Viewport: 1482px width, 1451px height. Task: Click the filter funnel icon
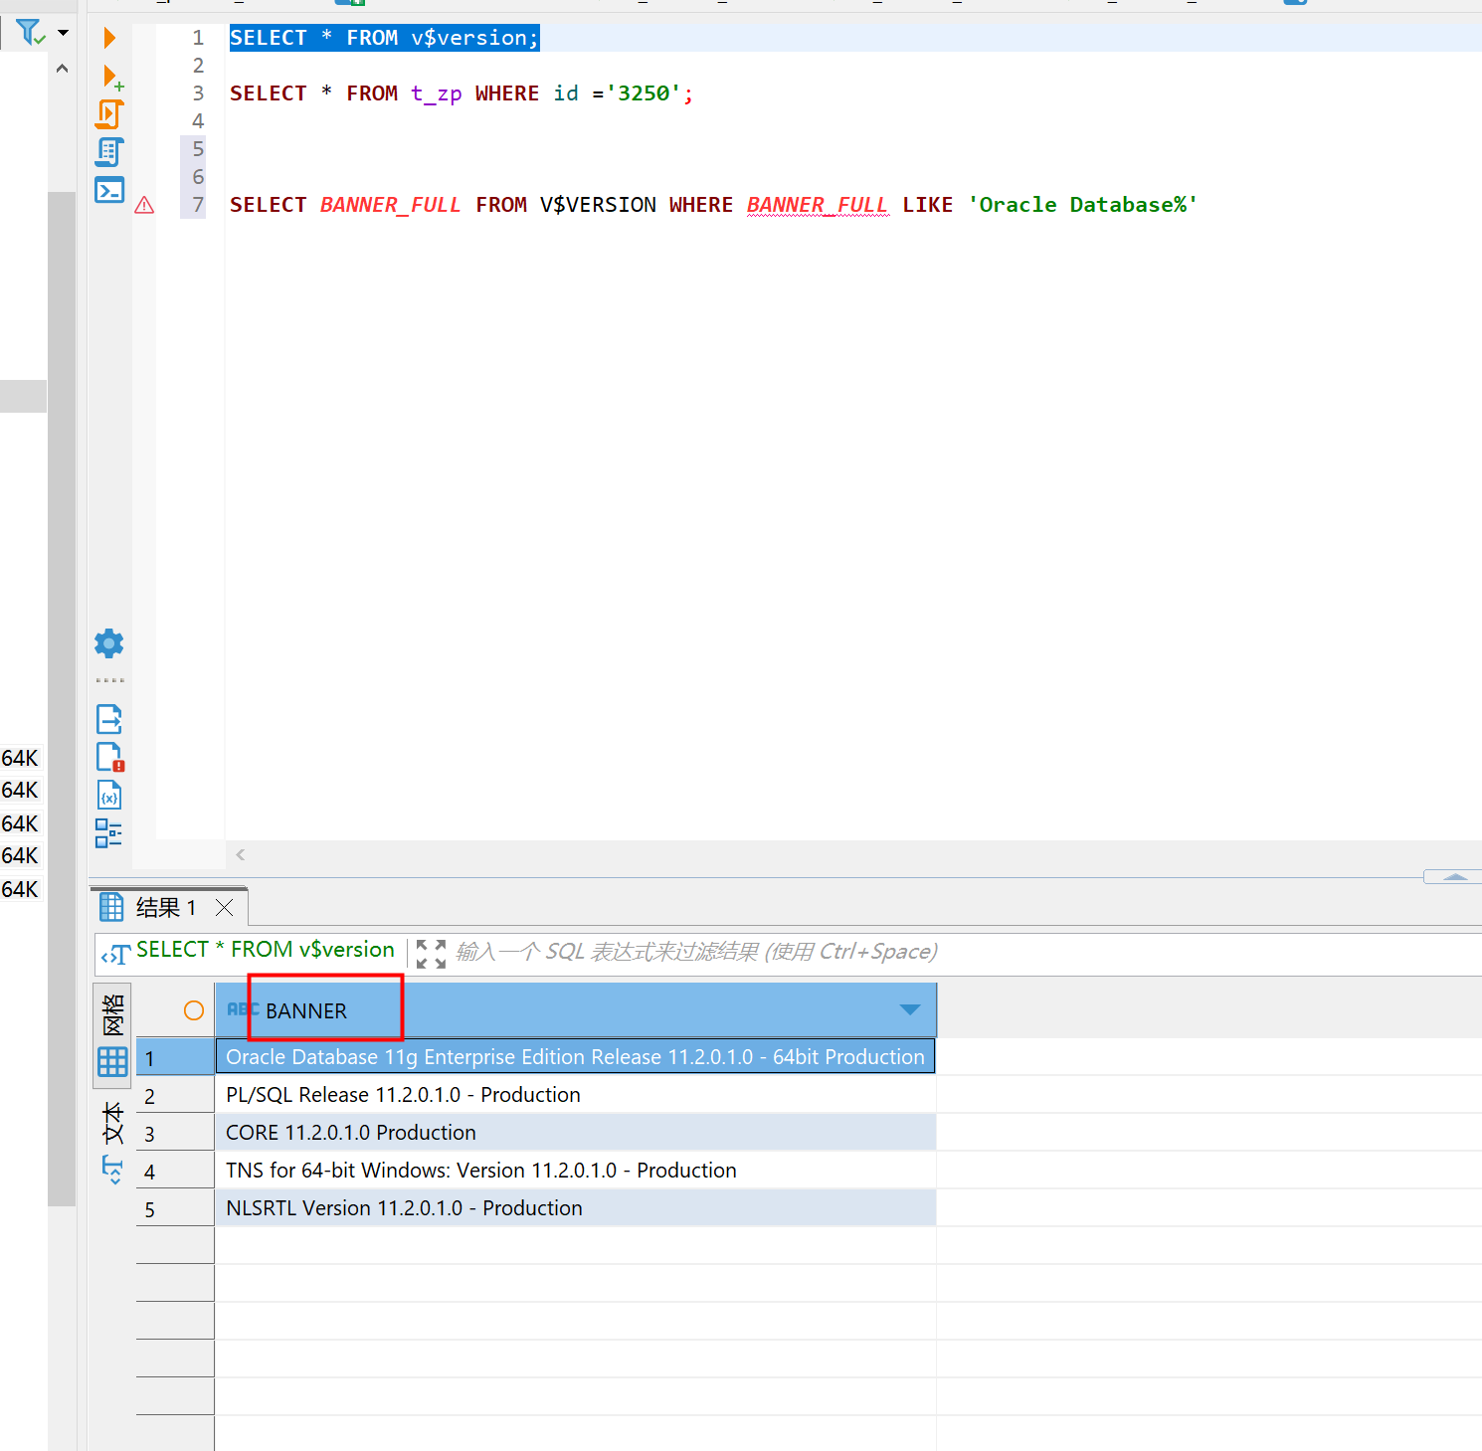(x=30, y=33)
